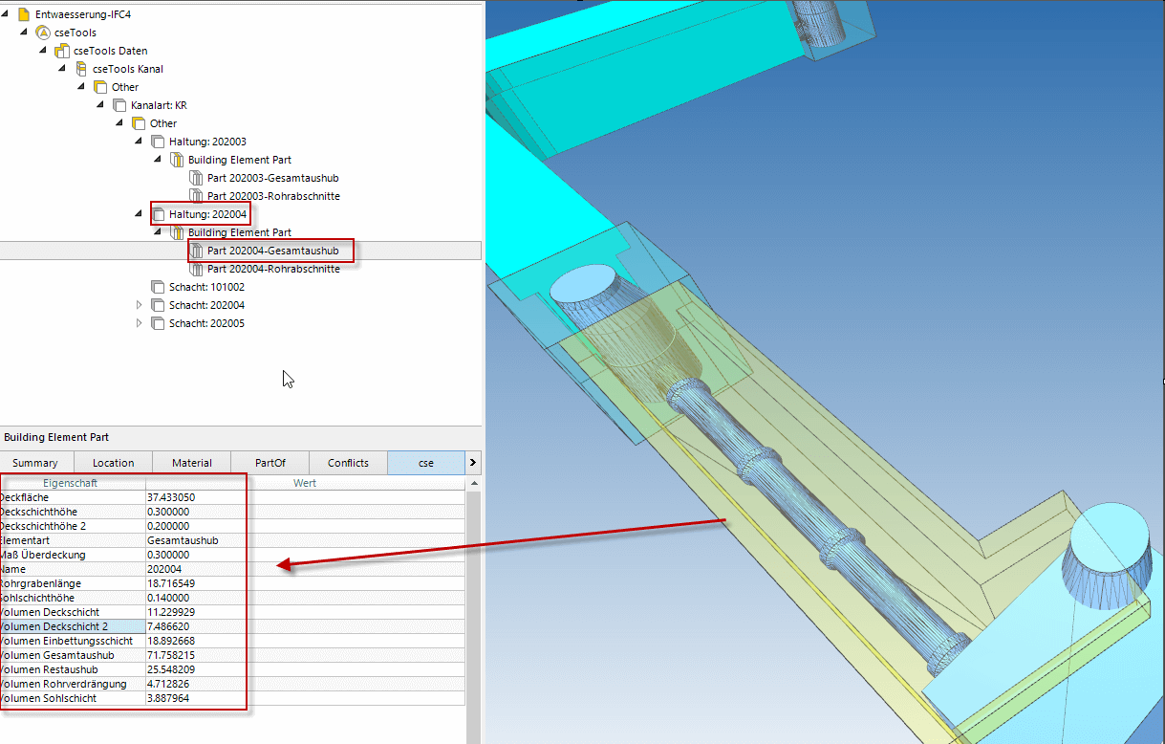
Task: Collapse the Haltung: 202004 tree node
Action: point(140,214)
